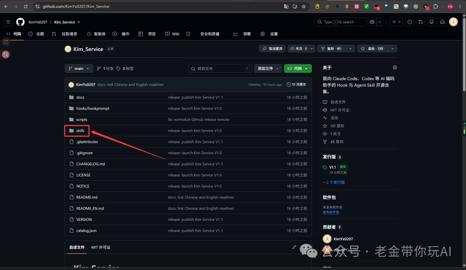The image size is (466, 270).
Task: Edit the README with the pencil icon
Action: [294, 247]
